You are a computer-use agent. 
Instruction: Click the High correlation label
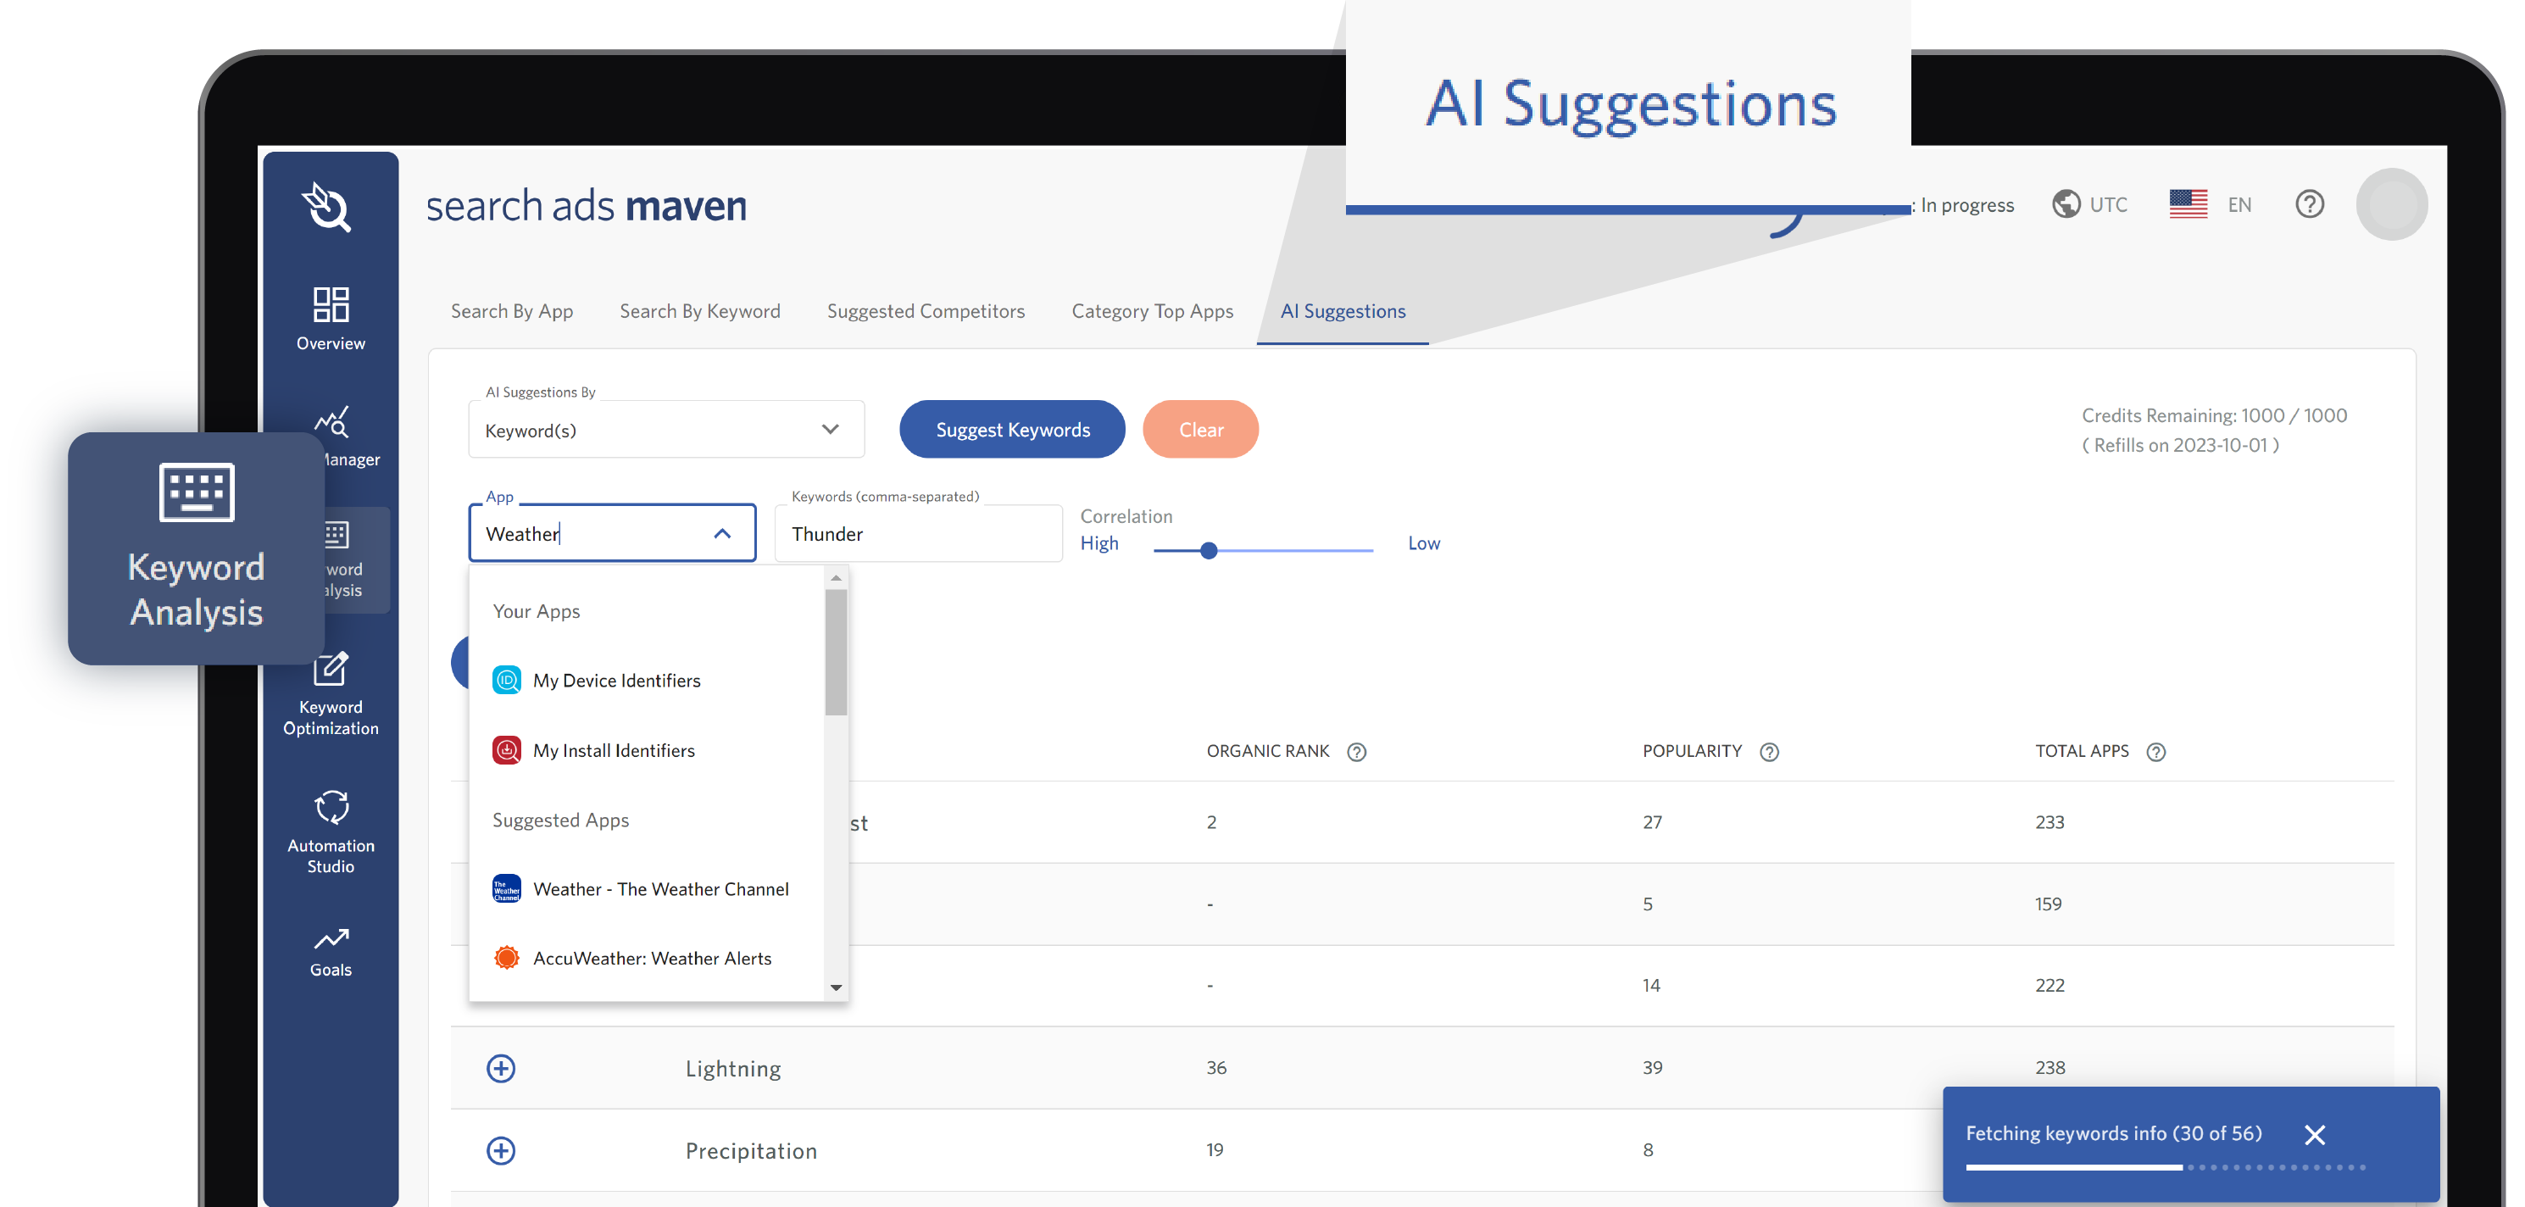coord(1098,543)
